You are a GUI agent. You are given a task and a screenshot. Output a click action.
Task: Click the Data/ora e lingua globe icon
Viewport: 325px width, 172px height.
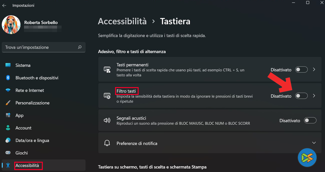(x=8, y=140)
